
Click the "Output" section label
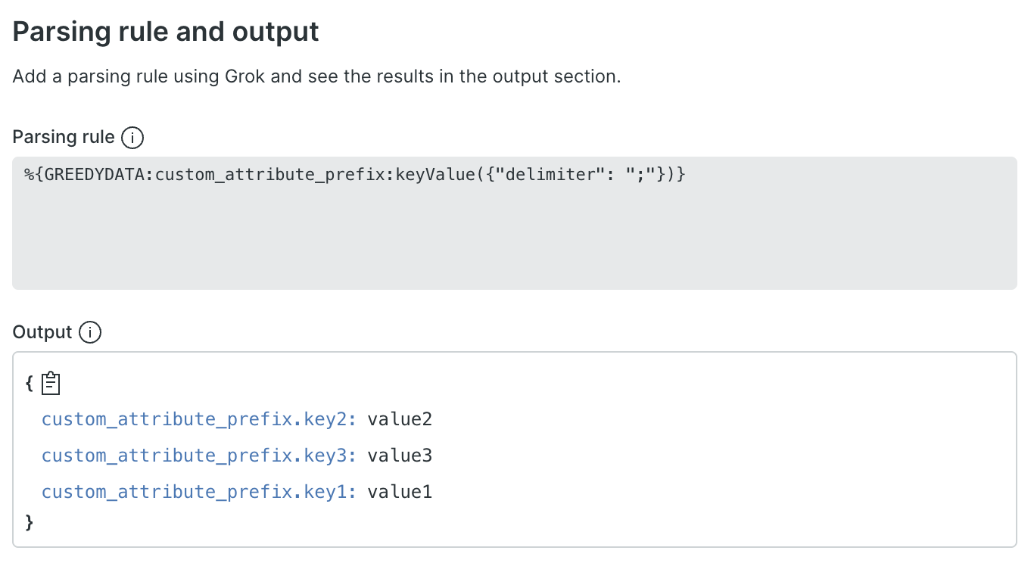(x=42, y=332)
